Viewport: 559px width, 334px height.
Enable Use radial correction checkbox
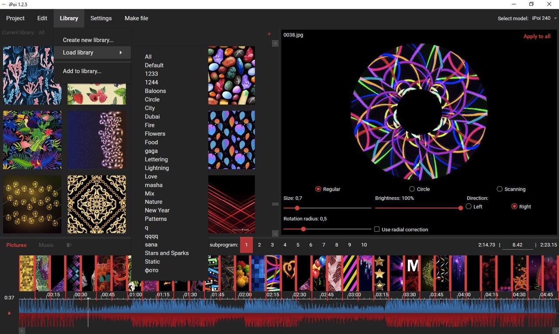pyautogui.click(x=377, y=229)
